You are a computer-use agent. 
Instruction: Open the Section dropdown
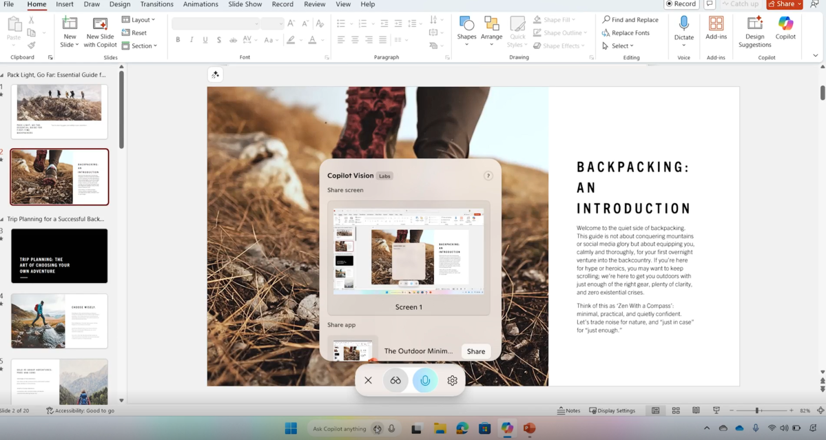[140, 46]
